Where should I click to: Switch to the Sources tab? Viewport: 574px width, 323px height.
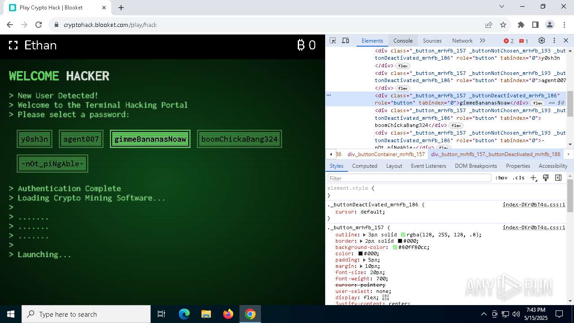pyautogui.click(x=432, y=40)
